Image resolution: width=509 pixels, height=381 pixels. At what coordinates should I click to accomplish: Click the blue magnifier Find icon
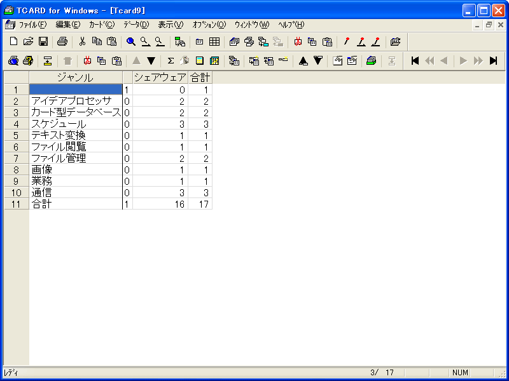pos(131,42)
